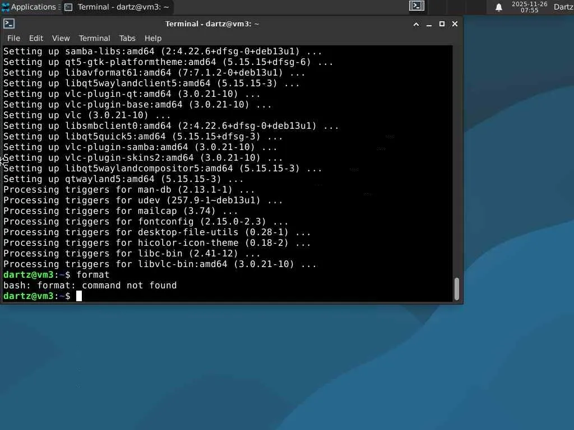Click the 'Setting up libqt5quick5:amd64' line
574x430 pixels.
[143, 137]
